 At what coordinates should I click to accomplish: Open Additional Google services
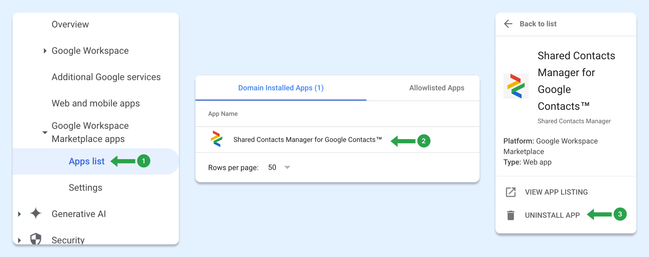coord(106,77)
